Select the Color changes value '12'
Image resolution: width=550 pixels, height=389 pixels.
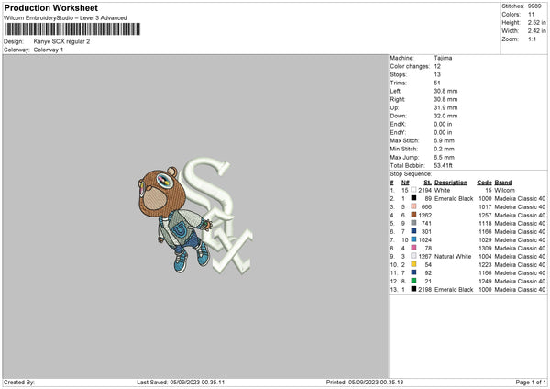437,66
